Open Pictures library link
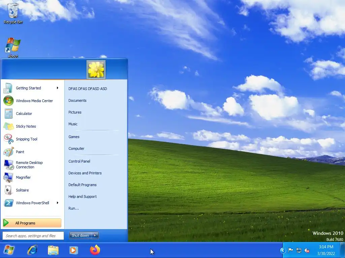 pos(75,112)
